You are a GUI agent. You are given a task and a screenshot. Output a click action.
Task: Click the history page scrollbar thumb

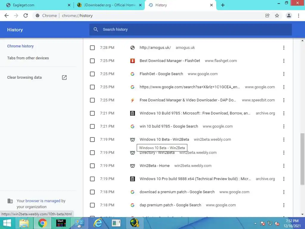coord(302,159)
